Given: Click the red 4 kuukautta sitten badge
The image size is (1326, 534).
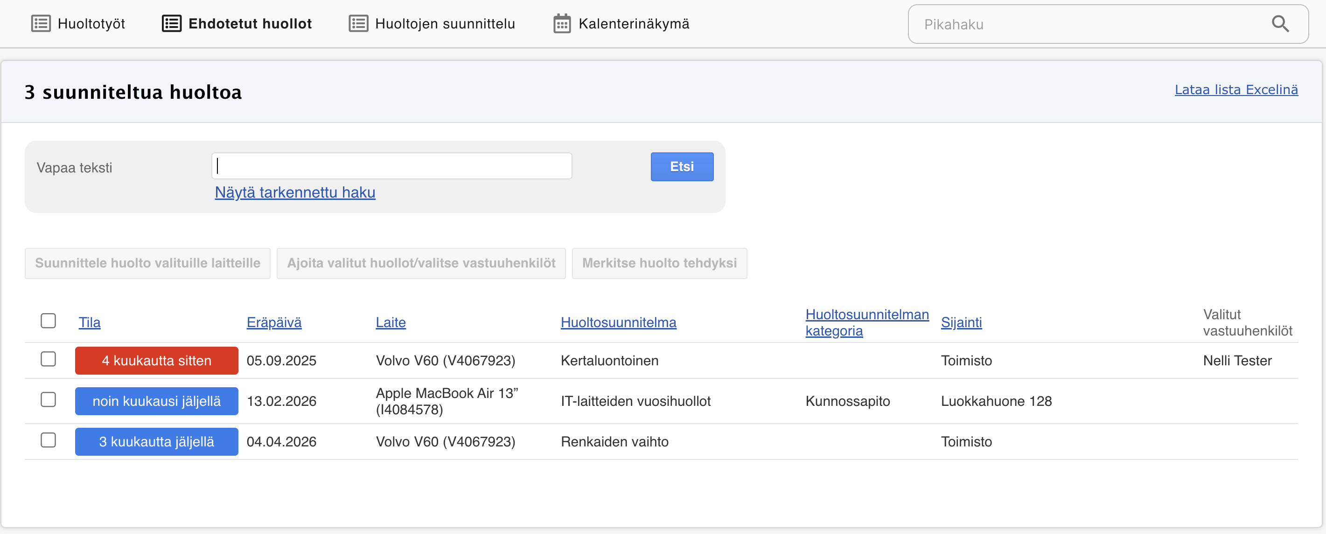Looking at the screenshot, I should click(x=156, y=360).
